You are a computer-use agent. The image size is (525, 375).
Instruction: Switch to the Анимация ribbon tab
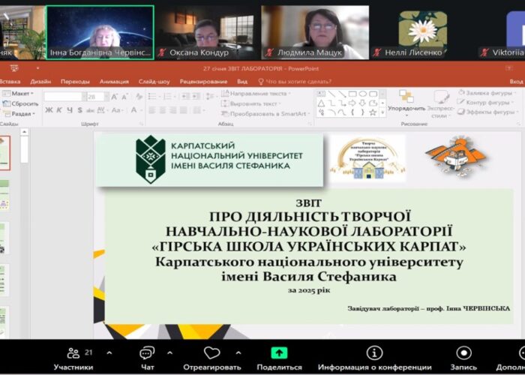(x=114, y=81)
